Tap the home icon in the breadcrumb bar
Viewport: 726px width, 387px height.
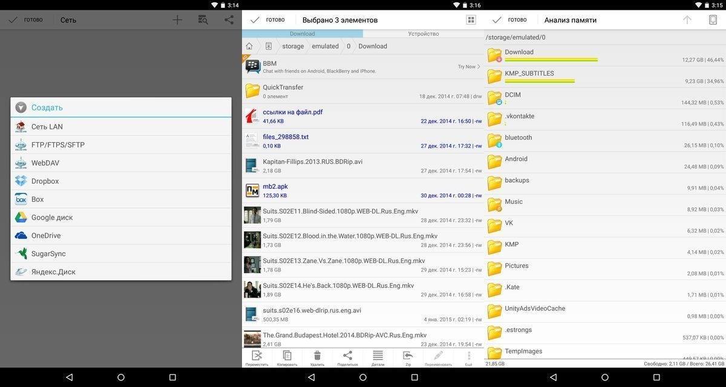tap(249, 45)
